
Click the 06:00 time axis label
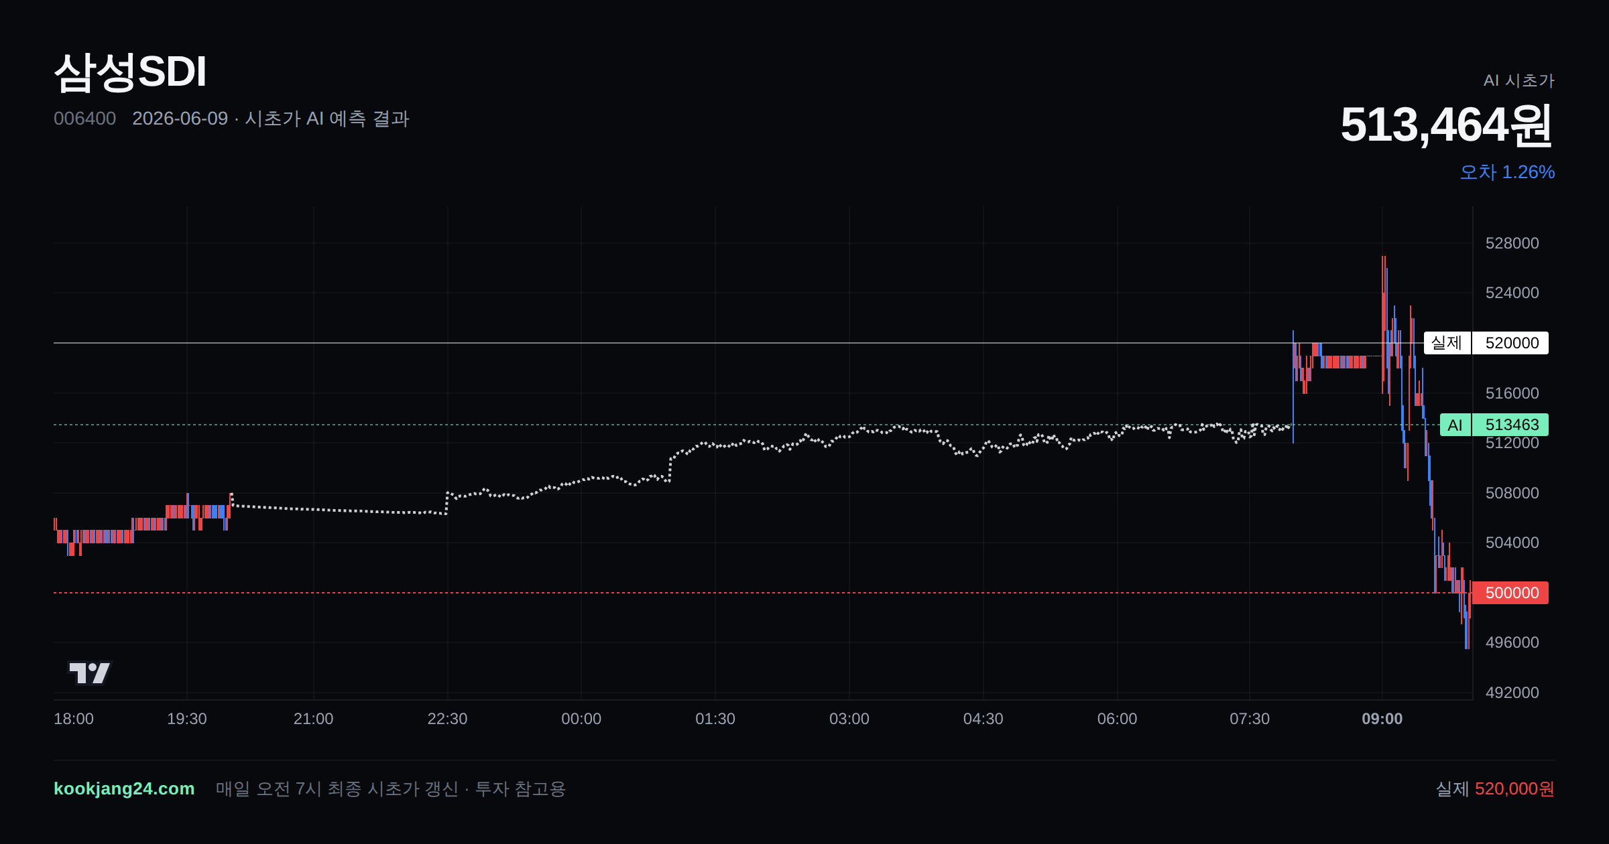tap(1118, 719)
